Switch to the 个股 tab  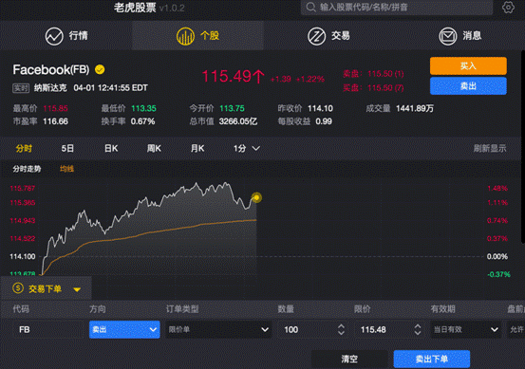pyautogui.click(x=197, y=36)
